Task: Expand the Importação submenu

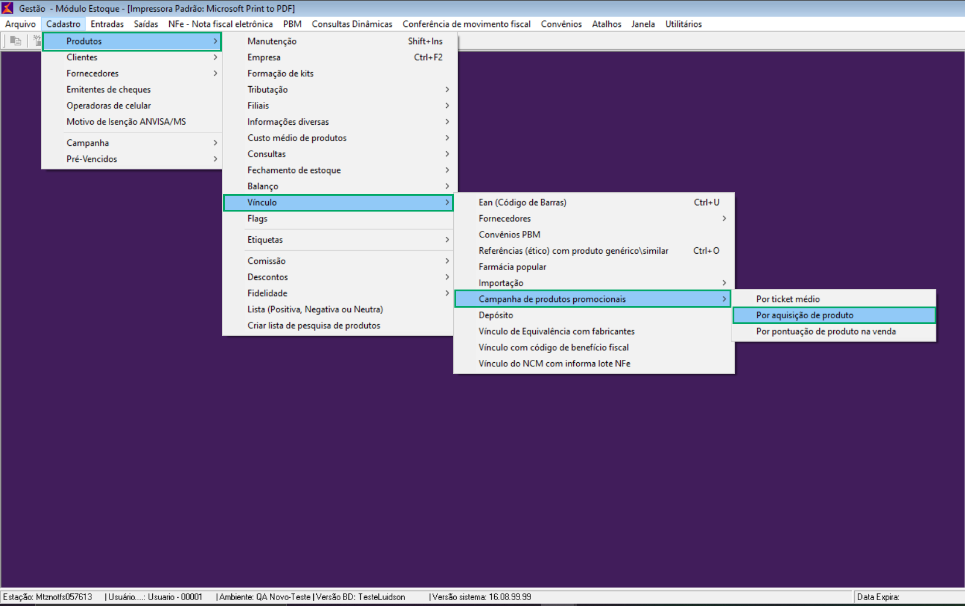Action: (593, 283)
